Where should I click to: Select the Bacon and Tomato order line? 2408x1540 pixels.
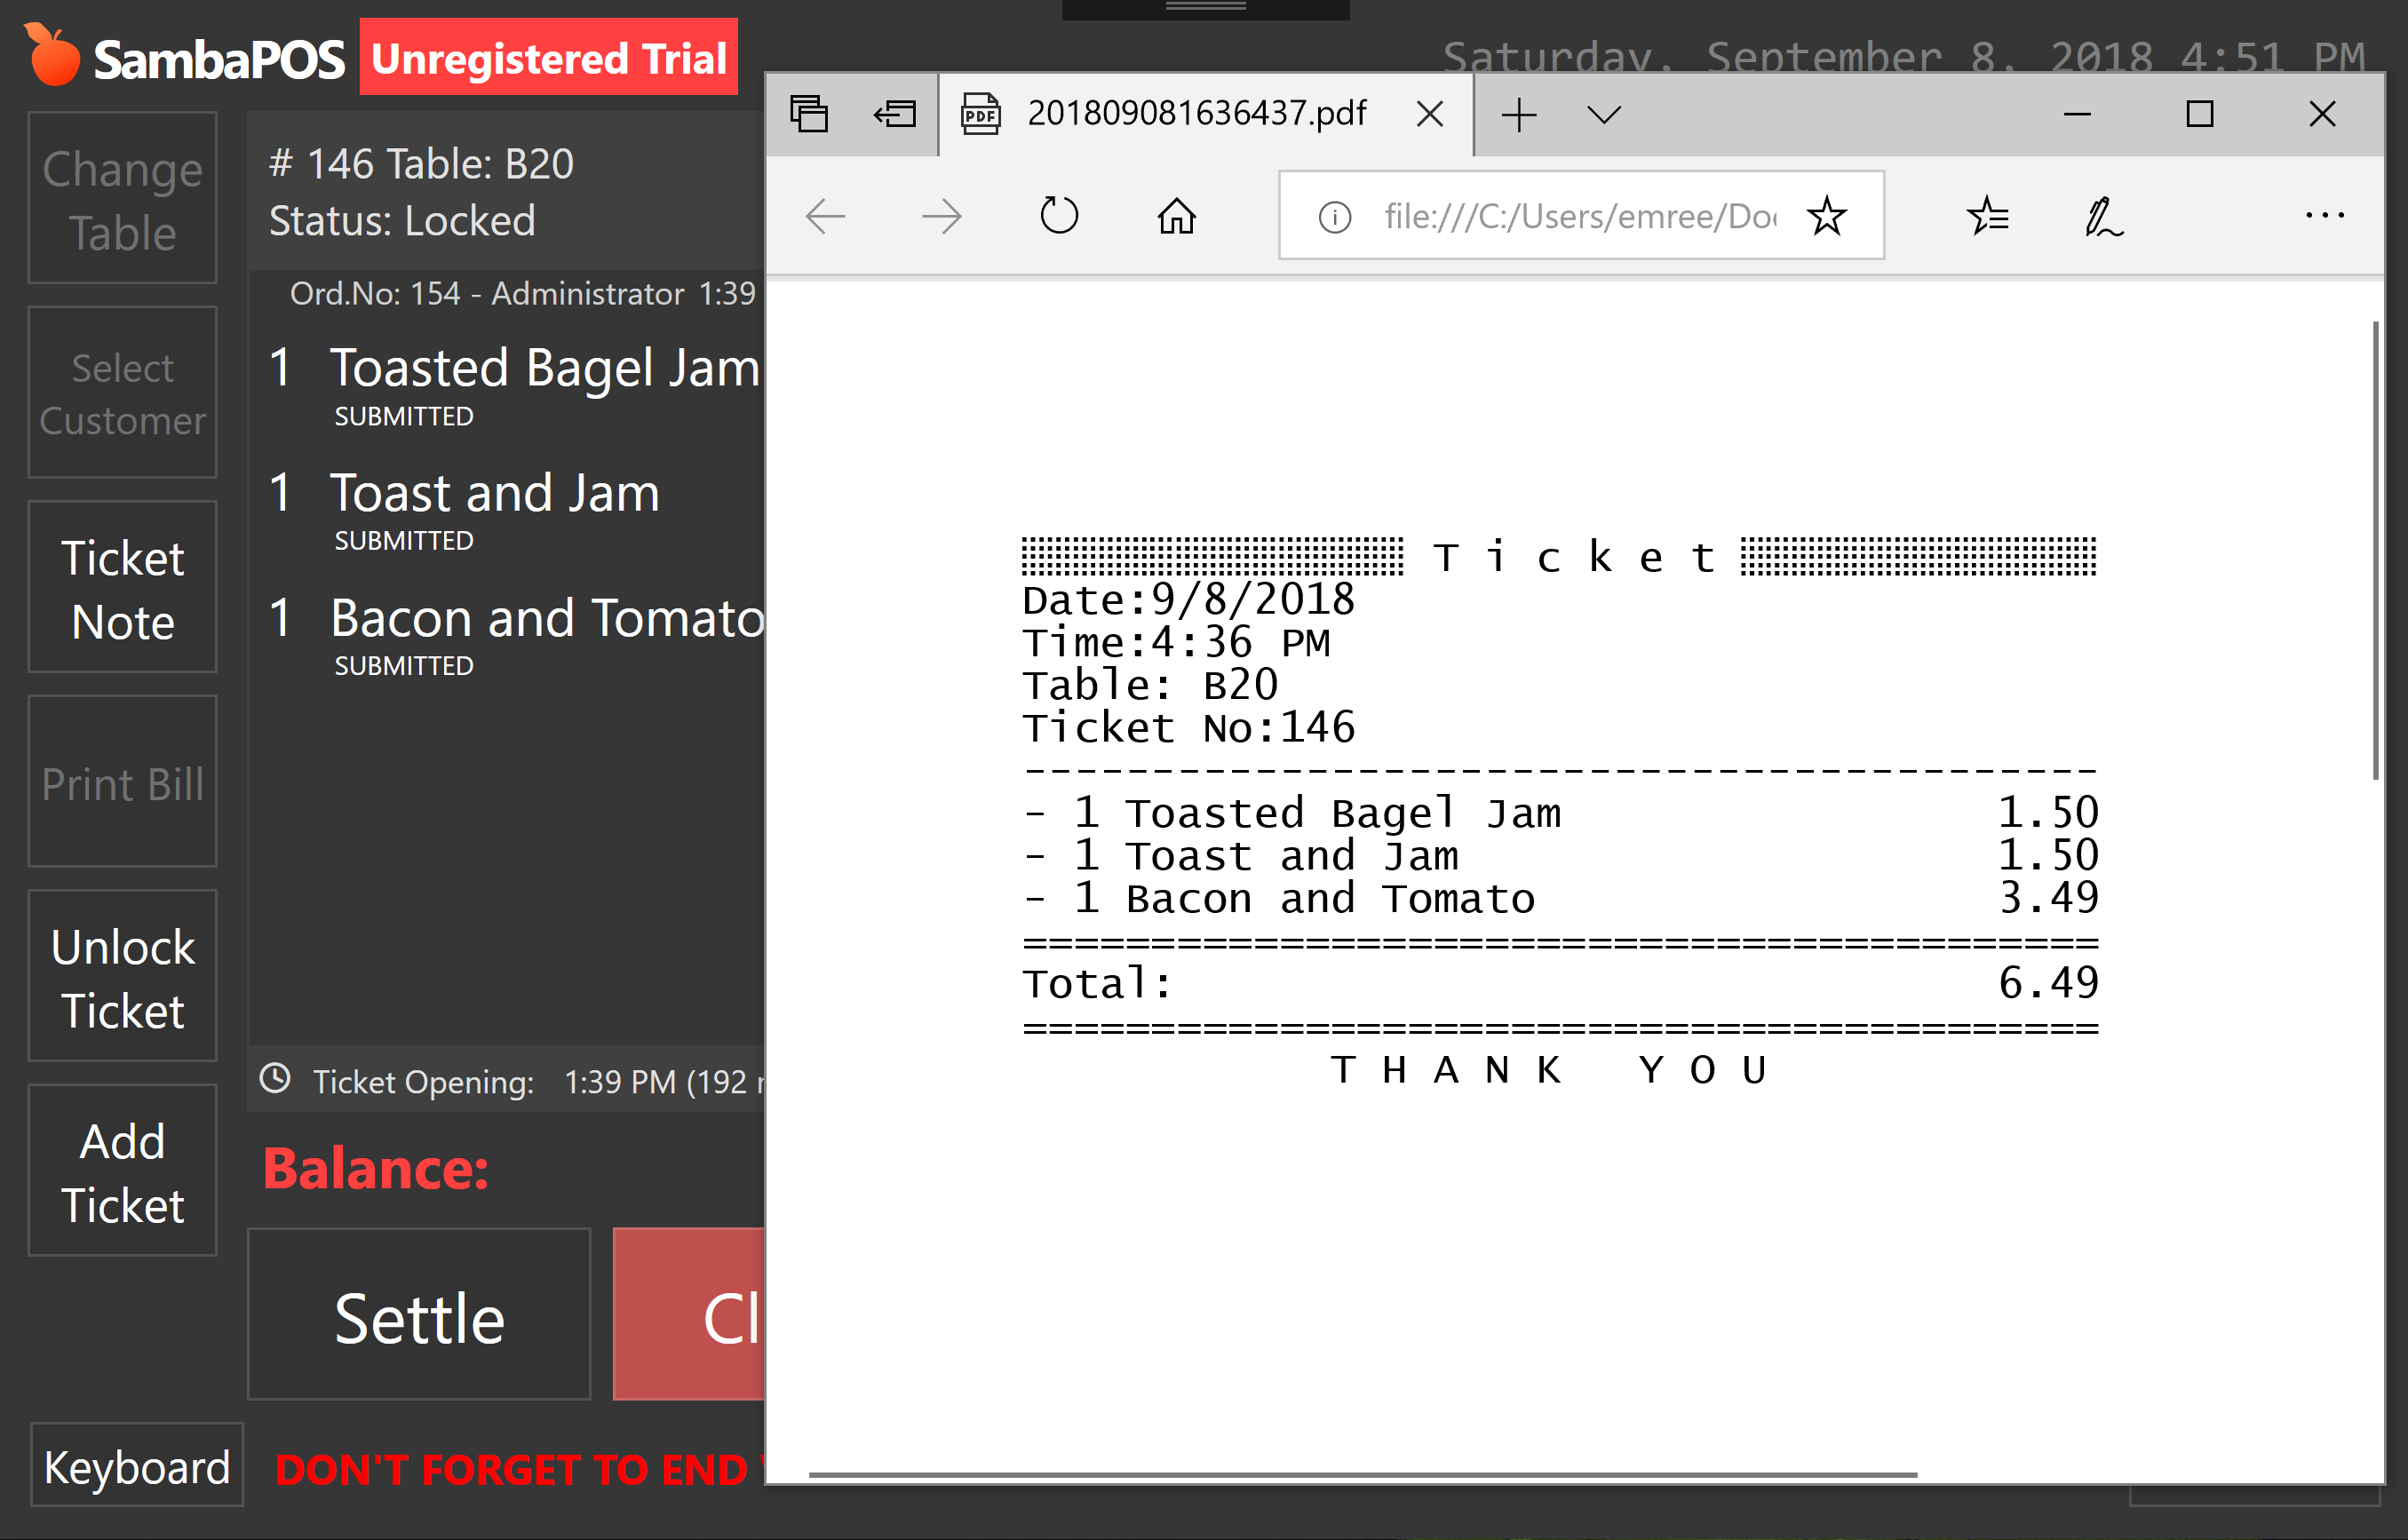pyautogui.click(x=507, y=635)
